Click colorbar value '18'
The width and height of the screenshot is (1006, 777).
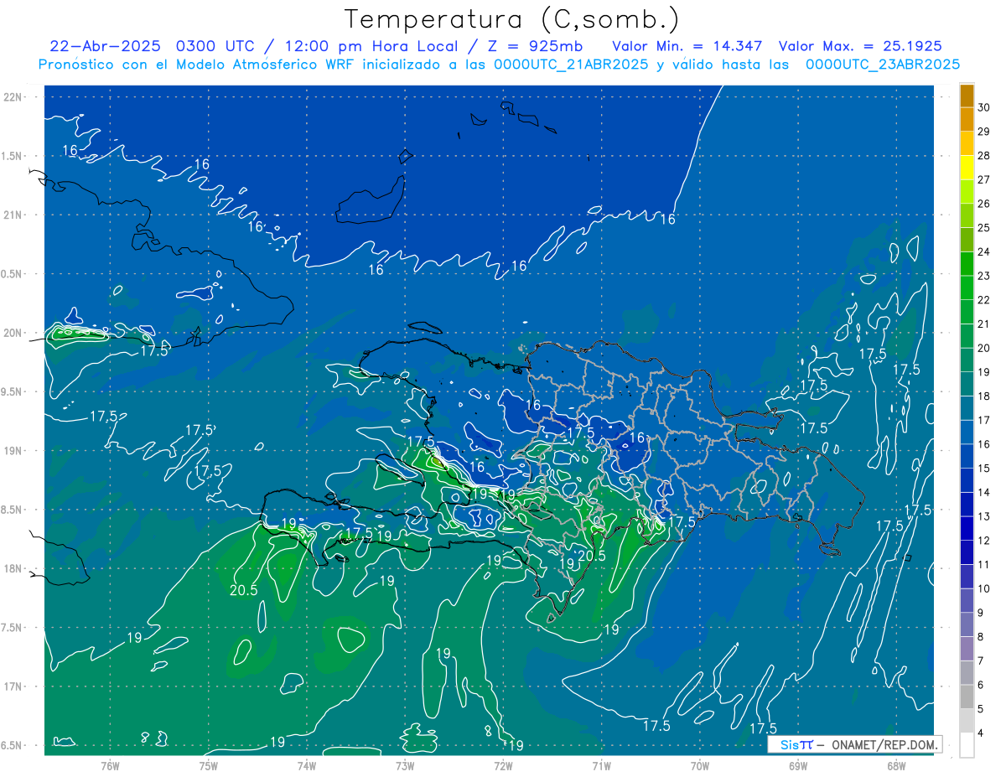(x=985, y=396)
